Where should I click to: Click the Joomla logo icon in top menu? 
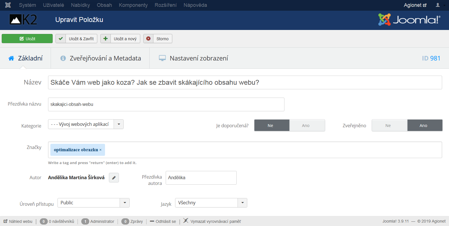pos(8,5)
